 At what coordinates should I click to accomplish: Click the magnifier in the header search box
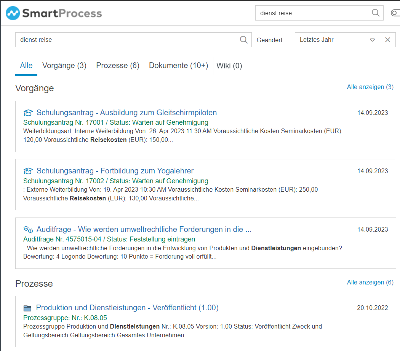(376, 13)
